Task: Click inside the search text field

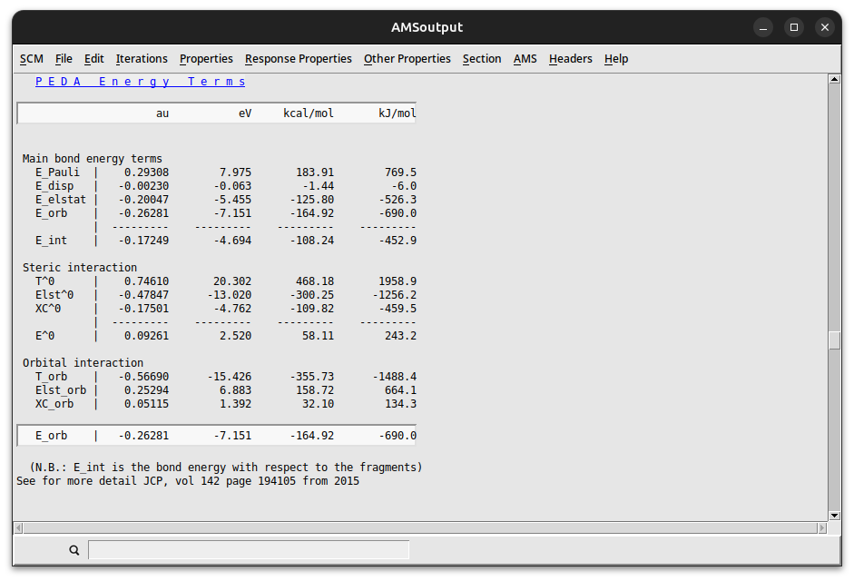Action: (249, 549)
